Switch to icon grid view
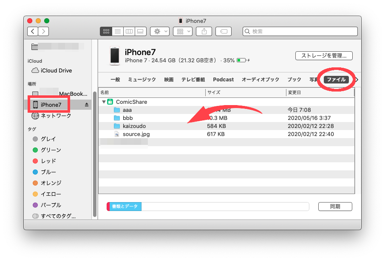This screenshot has height=261, width=385. pos(106,31)
